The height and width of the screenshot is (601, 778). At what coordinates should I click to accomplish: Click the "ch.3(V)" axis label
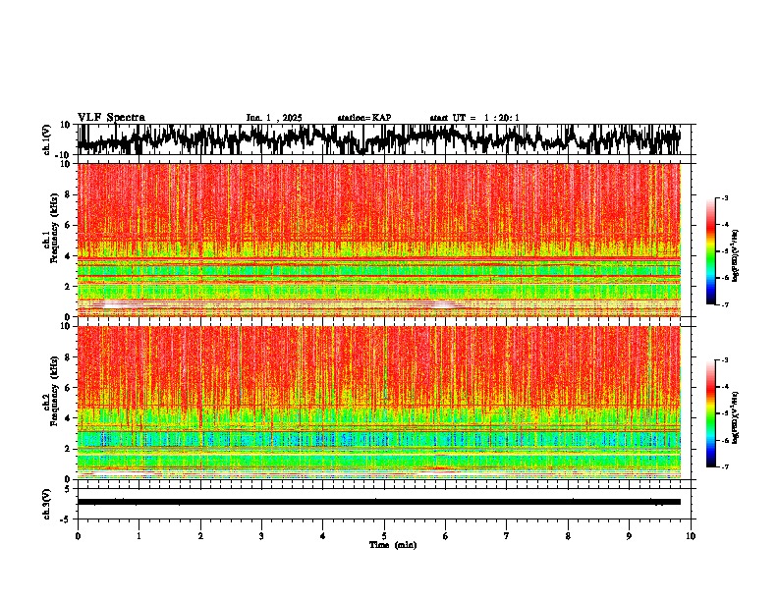[47, 504]
